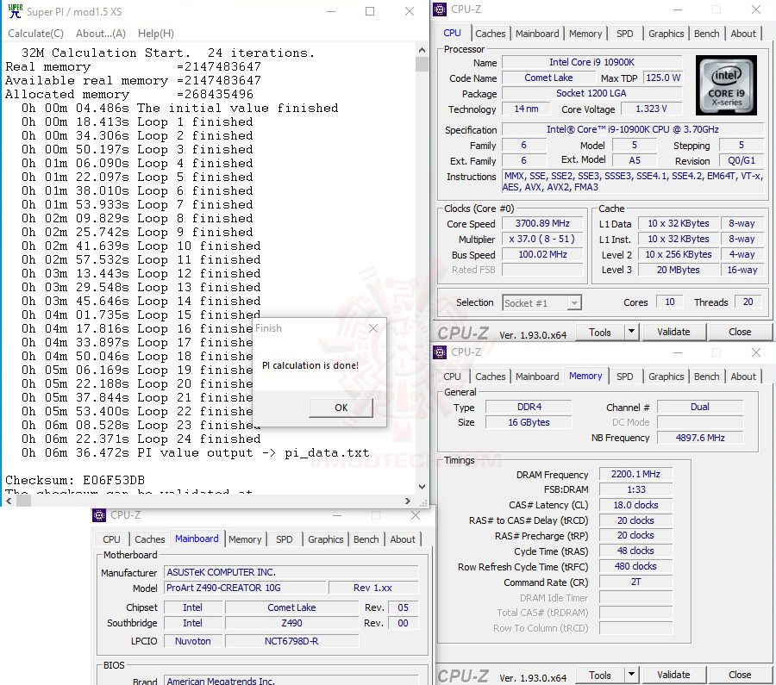Click the Core Speed value field
The width and height of the screenshot is (776, 685).
[x=541, y=222]
